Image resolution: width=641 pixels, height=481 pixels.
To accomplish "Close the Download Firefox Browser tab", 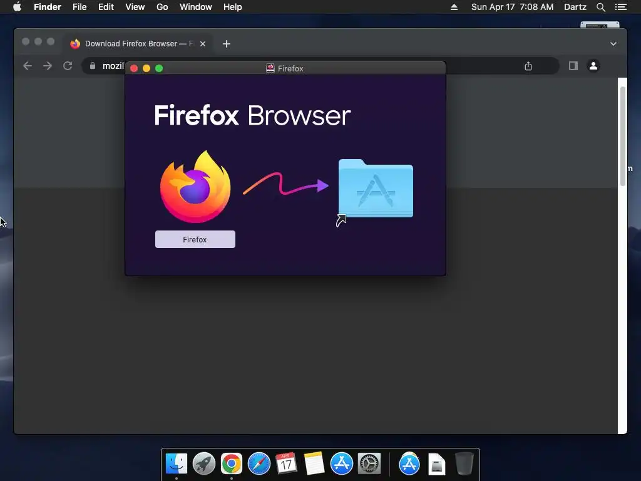I will pos(203,44).
